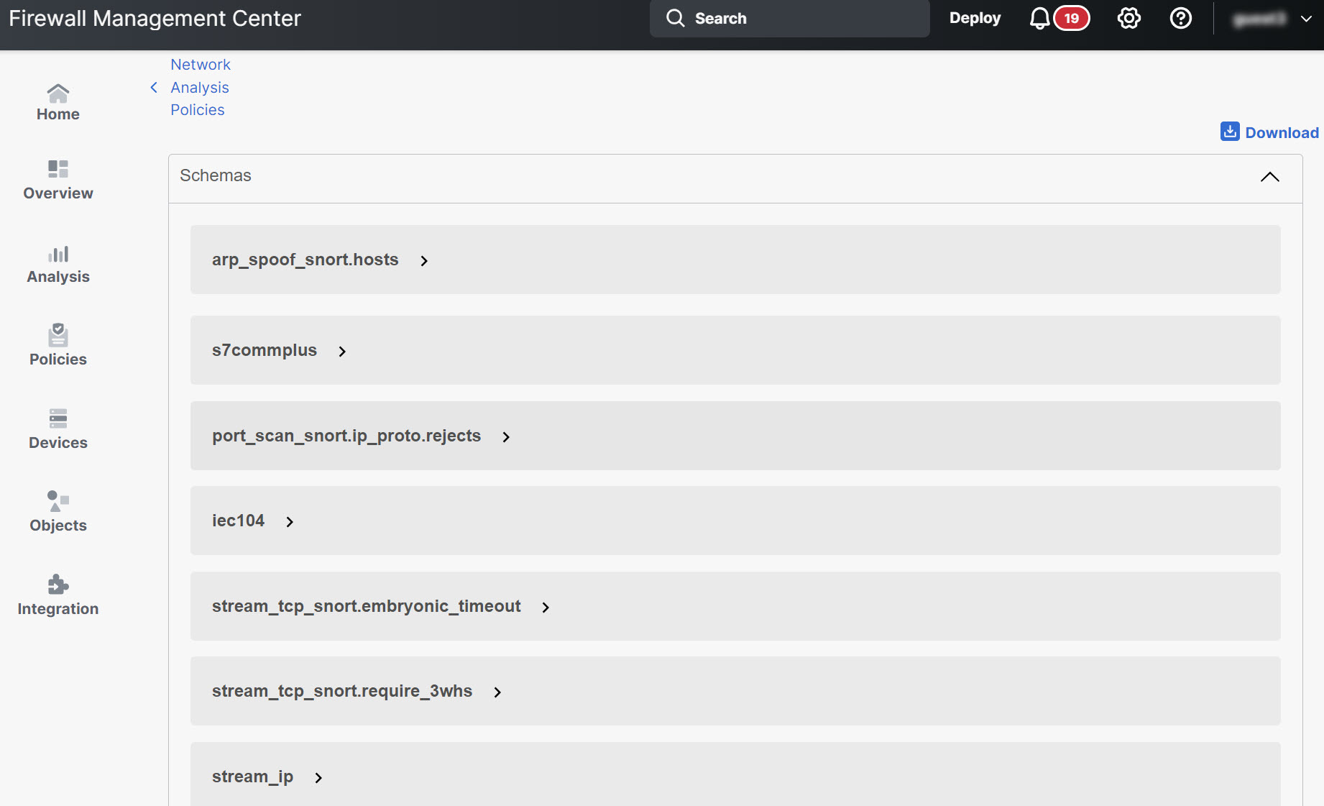This screenshot has width=1324, height=806.
Task: Expand port_scan_snort.ip_proto.rejects schema
Action: [506, 436]
